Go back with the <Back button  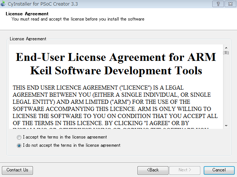point(153,170)
